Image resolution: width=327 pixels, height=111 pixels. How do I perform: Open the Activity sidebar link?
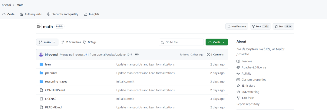[244, 73]
